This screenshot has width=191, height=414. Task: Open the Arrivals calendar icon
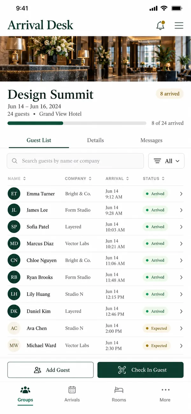pos(72,390)
